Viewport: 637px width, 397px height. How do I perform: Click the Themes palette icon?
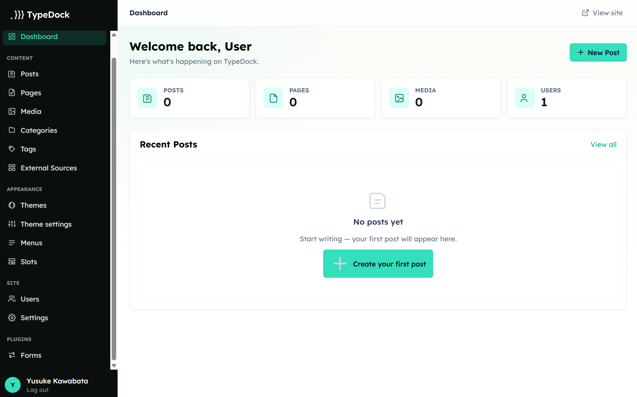point(12,205)
